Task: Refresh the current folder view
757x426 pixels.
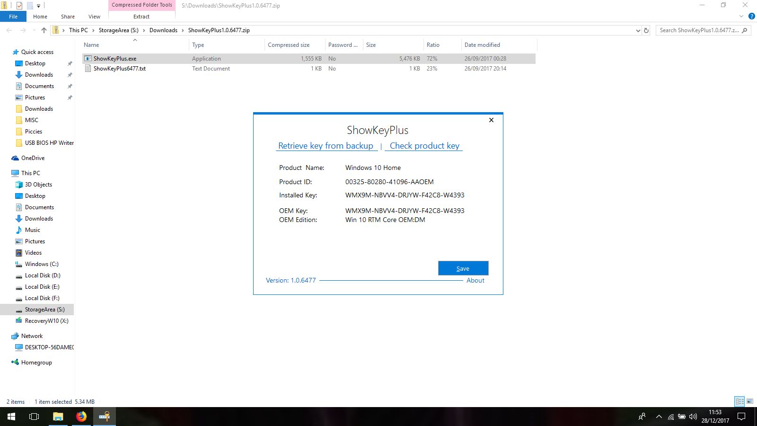Action: (646, 30)
